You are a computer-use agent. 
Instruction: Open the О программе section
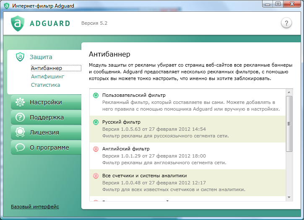click(46, 148)
